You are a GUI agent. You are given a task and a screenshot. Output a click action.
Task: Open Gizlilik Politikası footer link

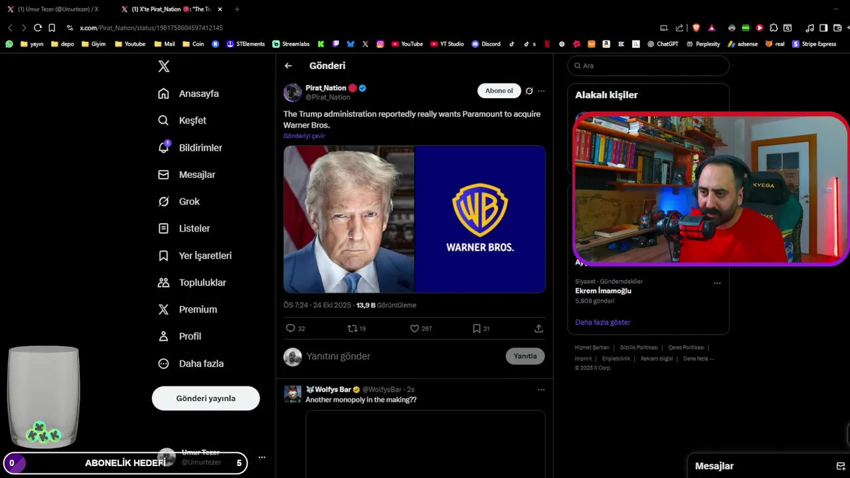click(639, 348)
